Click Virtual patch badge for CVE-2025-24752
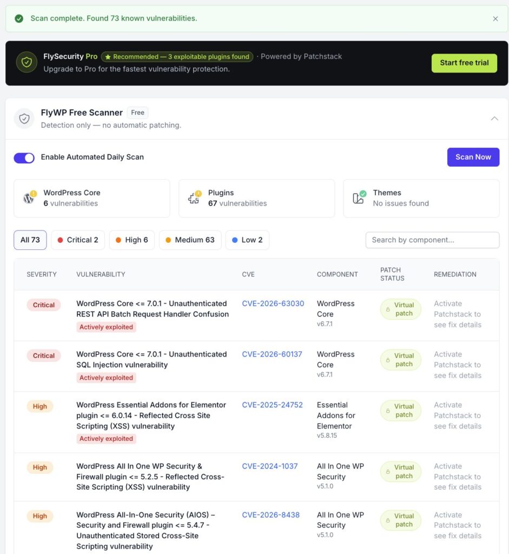Image resolution: width=509 pixels, height=554 pixels. click(x=401, y=411)
